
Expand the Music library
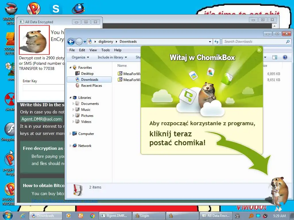coord(73,109)
